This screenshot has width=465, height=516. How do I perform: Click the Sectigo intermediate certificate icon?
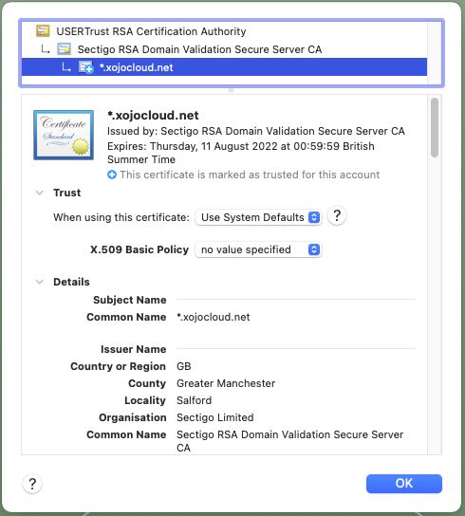point(64,49)
